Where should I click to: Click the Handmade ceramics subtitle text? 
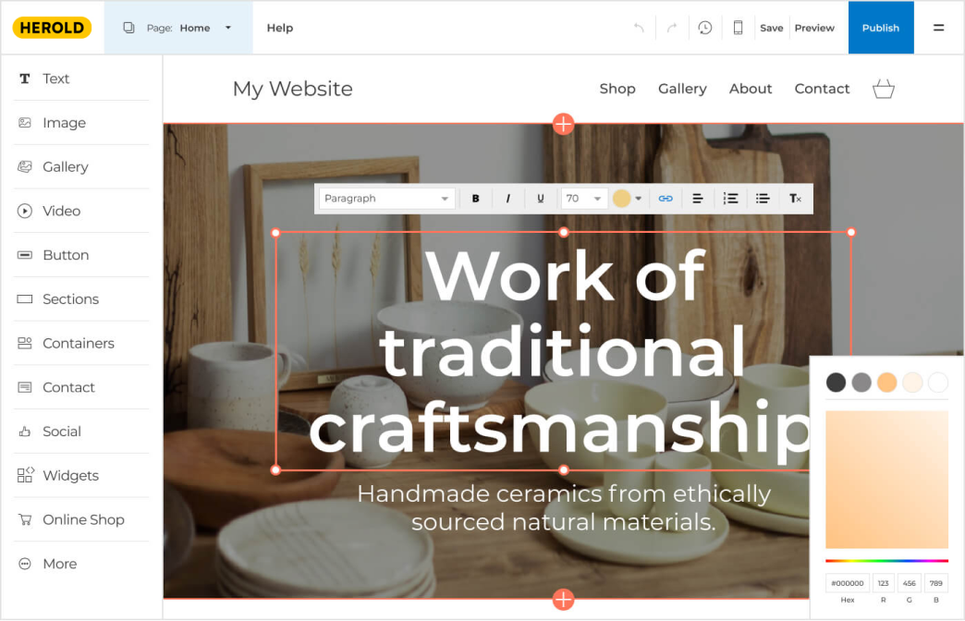coord(563,507)
